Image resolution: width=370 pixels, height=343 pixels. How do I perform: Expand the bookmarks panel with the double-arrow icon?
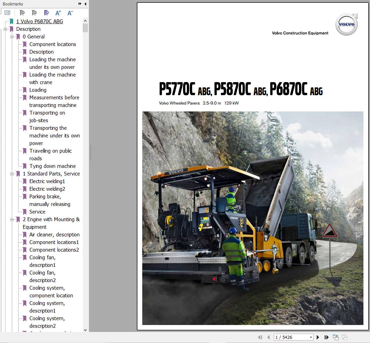[80, 4]
